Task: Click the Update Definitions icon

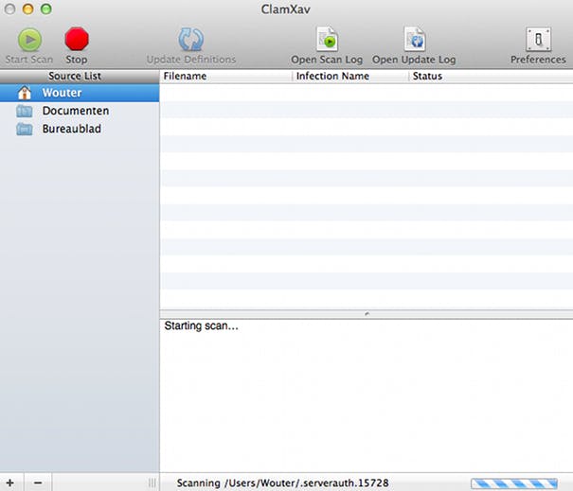Action: point(190,40)
